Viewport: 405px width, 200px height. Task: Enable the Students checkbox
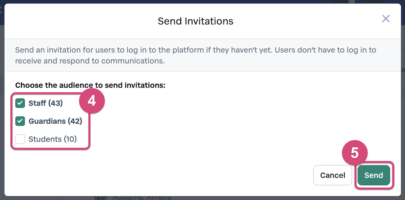click(20, 139)
